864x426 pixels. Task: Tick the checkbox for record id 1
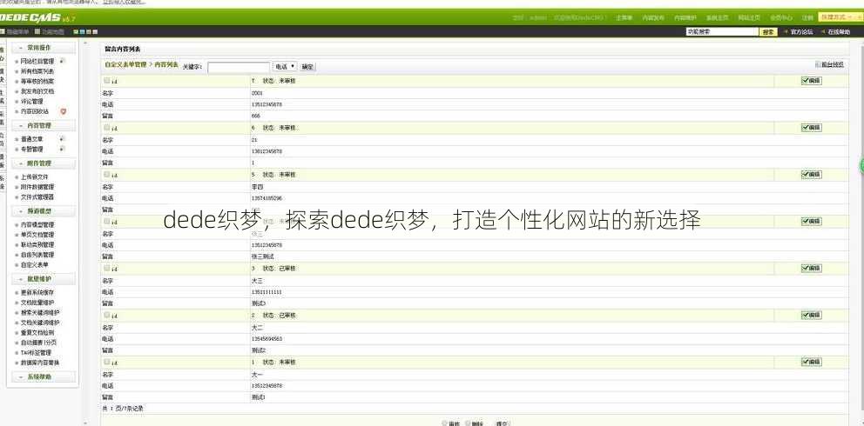(107, 361)
